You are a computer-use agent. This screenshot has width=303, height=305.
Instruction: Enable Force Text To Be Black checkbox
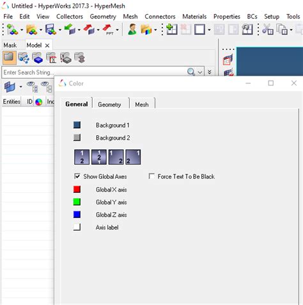click(151, 176)
